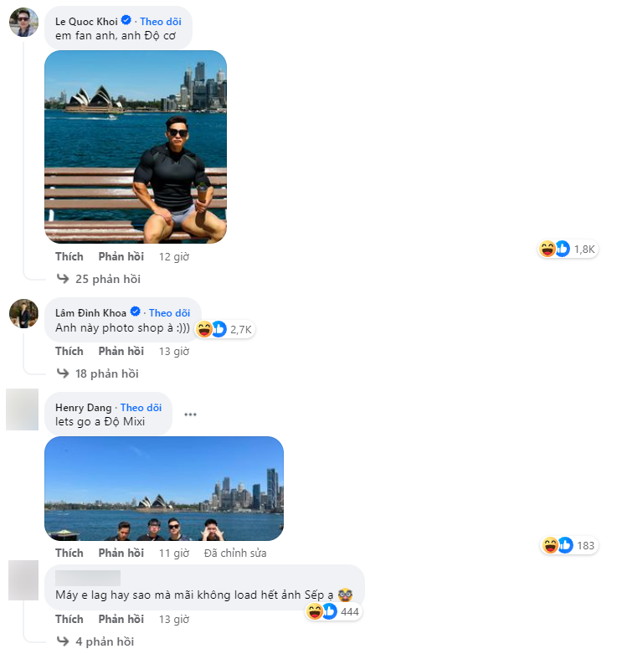The height and width of the screenshot is (654, 627).
Task: Open Le Quoc Khoi's profile avatar
Action: point(23,22)
